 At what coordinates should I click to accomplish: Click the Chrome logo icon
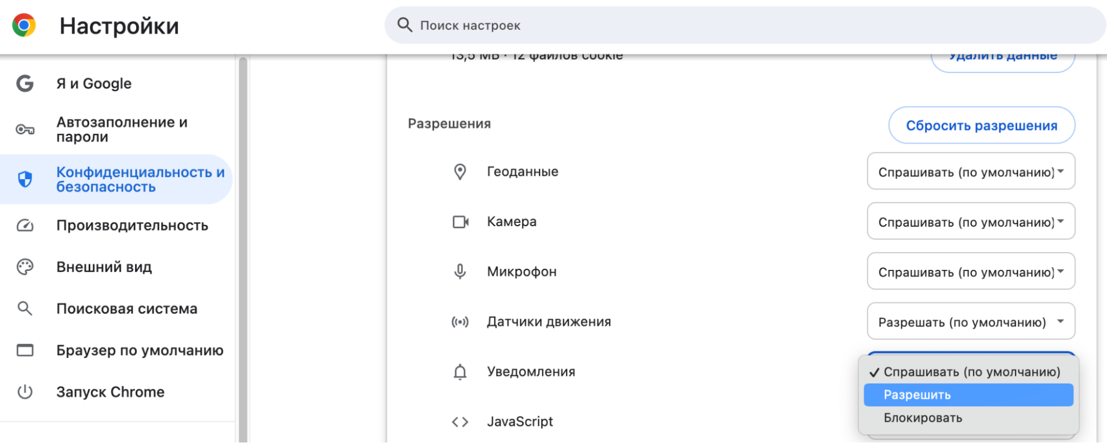(24, 25)
